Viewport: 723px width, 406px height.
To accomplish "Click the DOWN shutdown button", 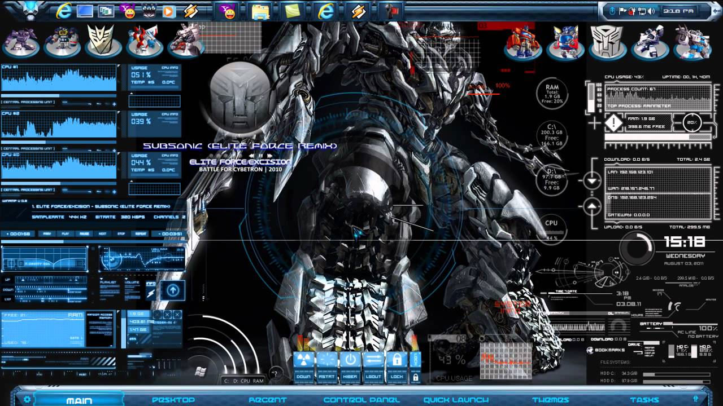I will (x=304, y=367).
